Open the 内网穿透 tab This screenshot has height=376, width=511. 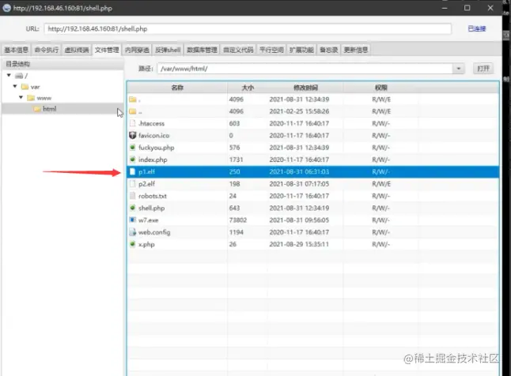click(137, 50)
